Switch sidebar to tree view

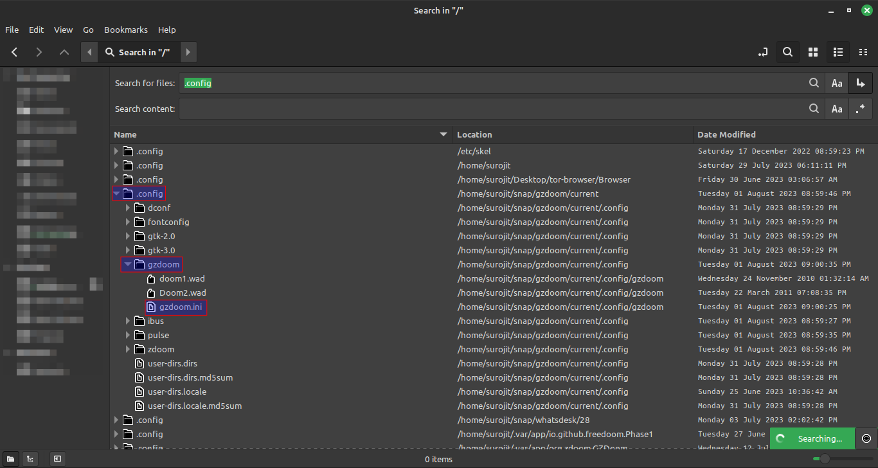tap(30, 459)
